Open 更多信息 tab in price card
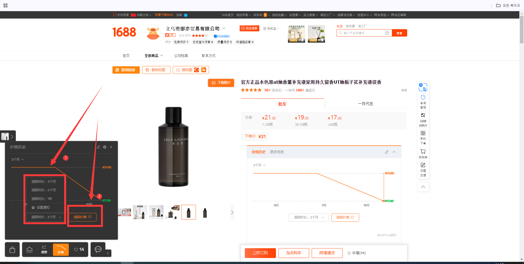Viewport: 524px width, 264px height. [x=277, y=152]
